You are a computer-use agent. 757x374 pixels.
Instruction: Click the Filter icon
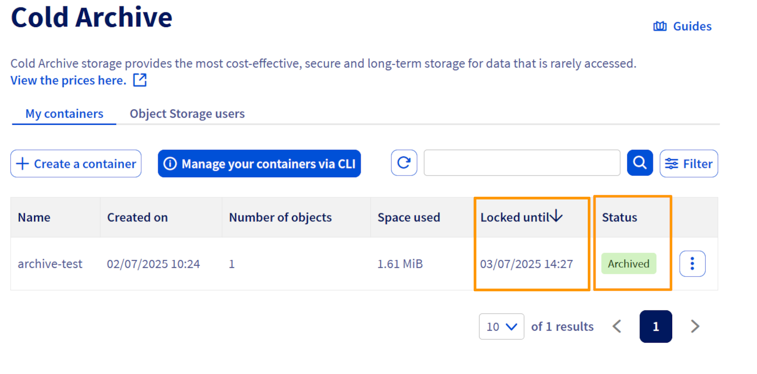(672, 163)
